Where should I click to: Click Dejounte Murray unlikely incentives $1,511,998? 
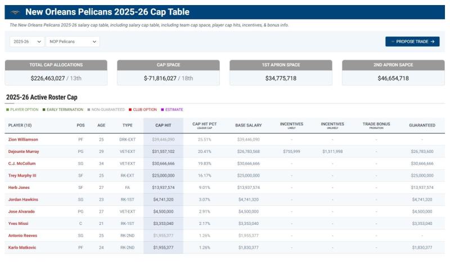click(x=332, y=151)
